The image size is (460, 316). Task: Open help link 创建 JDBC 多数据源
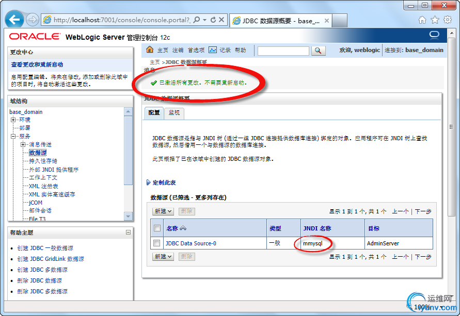click(42, 270)
